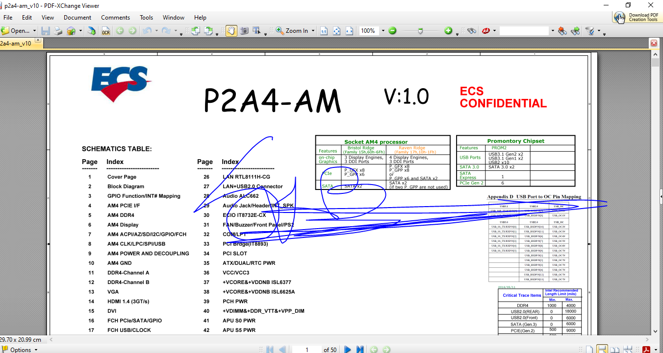This screenshot has height=353, width=663.
Task: Click the email/send document icon
Action: (x=71, y=31)
